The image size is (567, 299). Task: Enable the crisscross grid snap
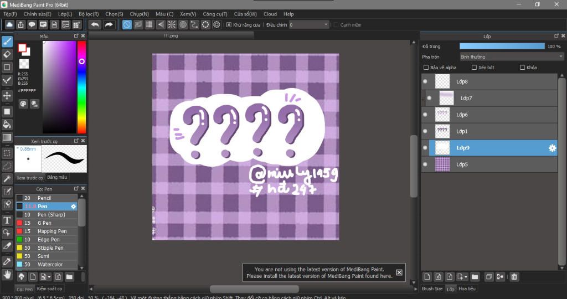point(150,24)
